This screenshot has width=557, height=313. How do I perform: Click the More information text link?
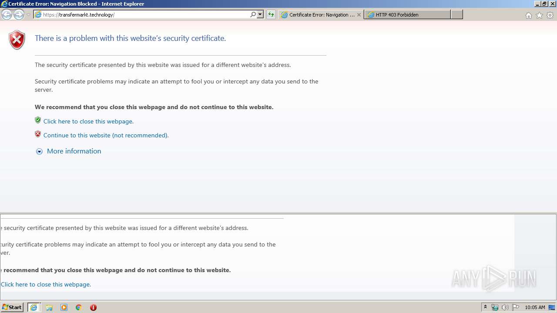(x=74, y=151)
